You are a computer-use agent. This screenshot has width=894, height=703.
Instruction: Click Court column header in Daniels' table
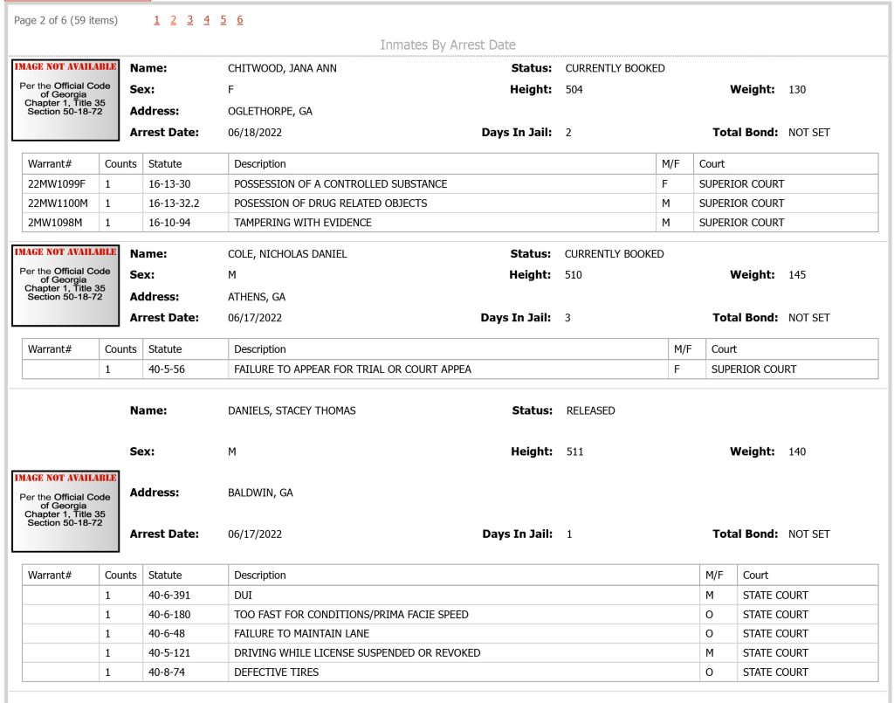pyautogui.click(x=755, y=575)
